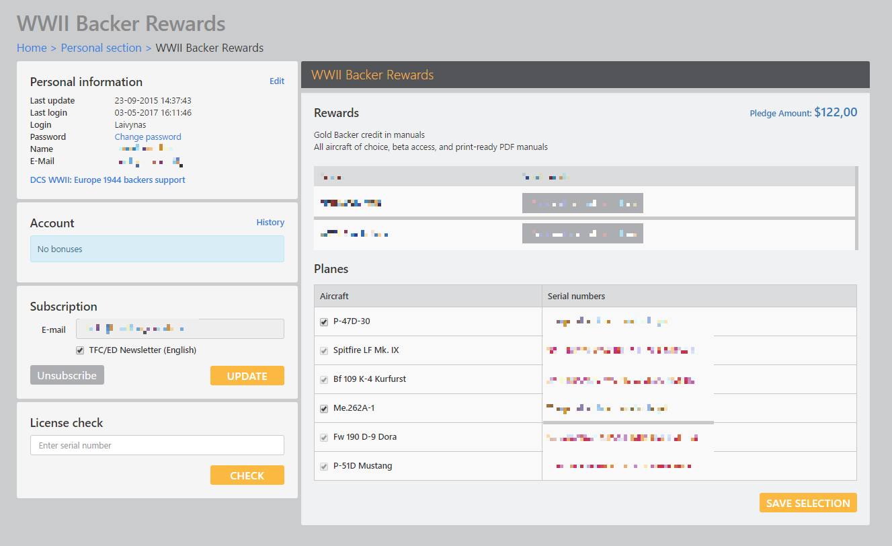
Task: Click the Aircraft column header
Action: coord(428,296)
